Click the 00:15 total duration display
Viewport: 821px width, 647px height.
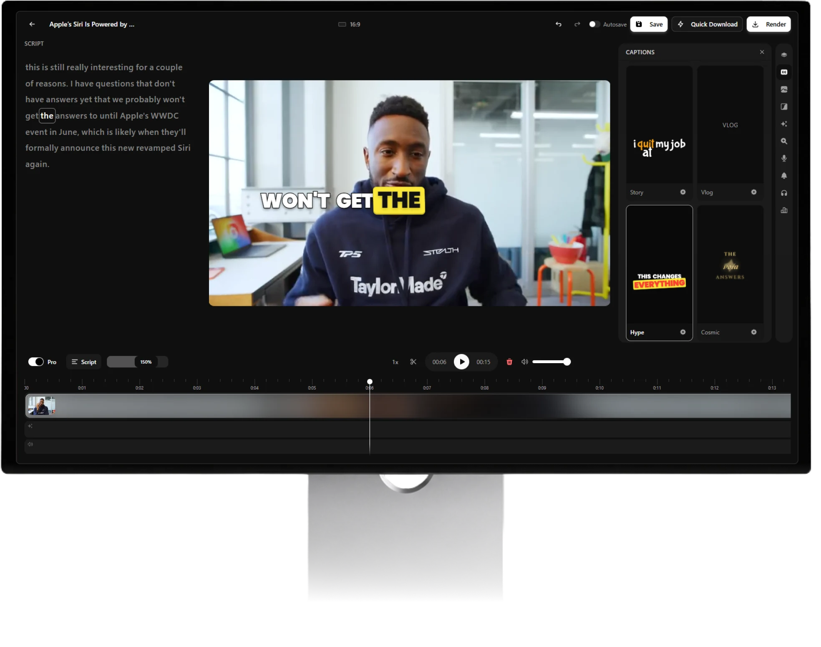483,362
